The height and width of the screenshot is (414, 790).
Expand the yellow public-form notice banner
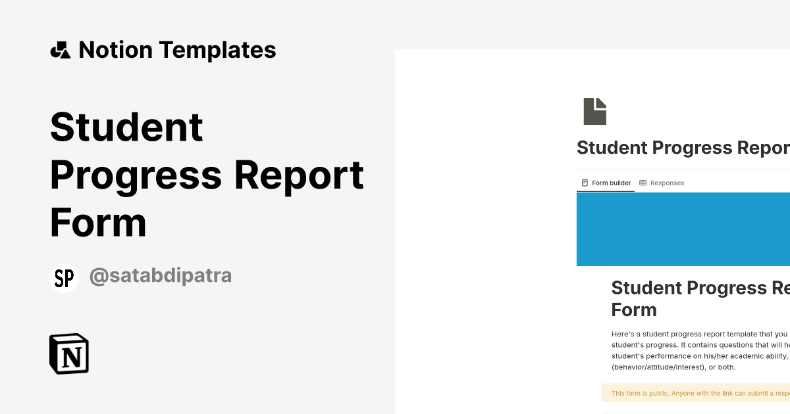coord(698,392)
